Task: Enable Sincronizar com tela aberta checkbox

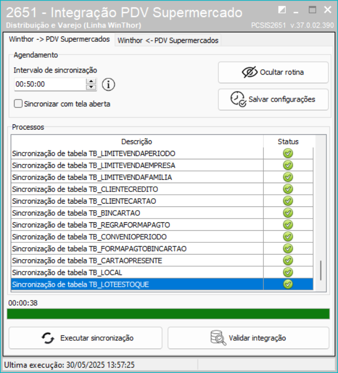Action: pyautogui.click(x=18, y=104)
